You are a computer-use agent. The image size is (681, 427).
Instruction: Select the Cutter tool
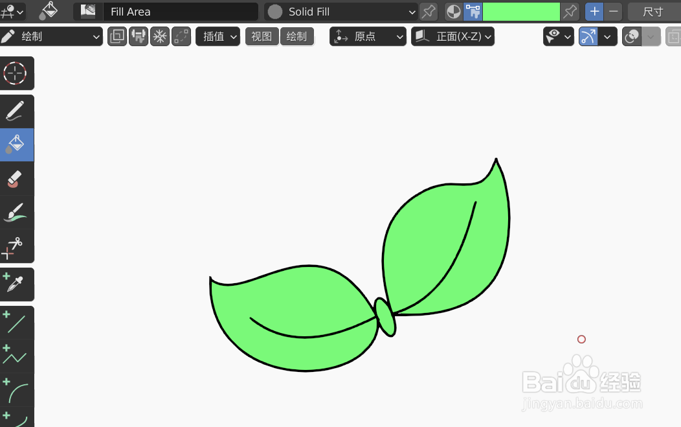pos(17,246)
